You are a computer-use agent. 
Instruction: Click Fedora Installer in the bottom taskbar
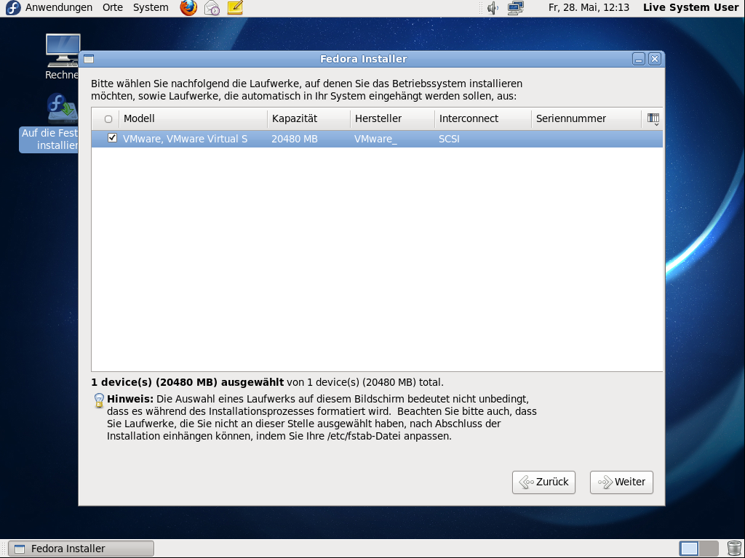[x=81, y=549]
